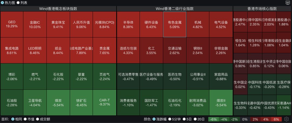Open the 卫星导航 -4.04% tile
The image size is (292, 123).
pos(35,102)
